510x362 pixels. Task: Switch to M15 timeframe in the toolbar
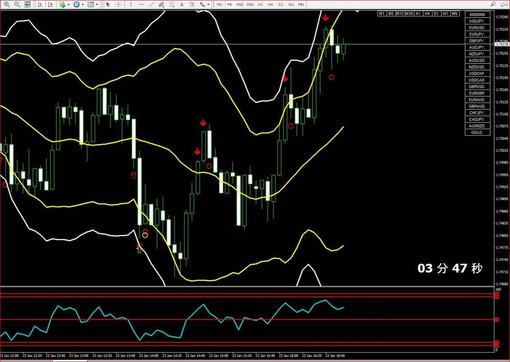(240, 4)
